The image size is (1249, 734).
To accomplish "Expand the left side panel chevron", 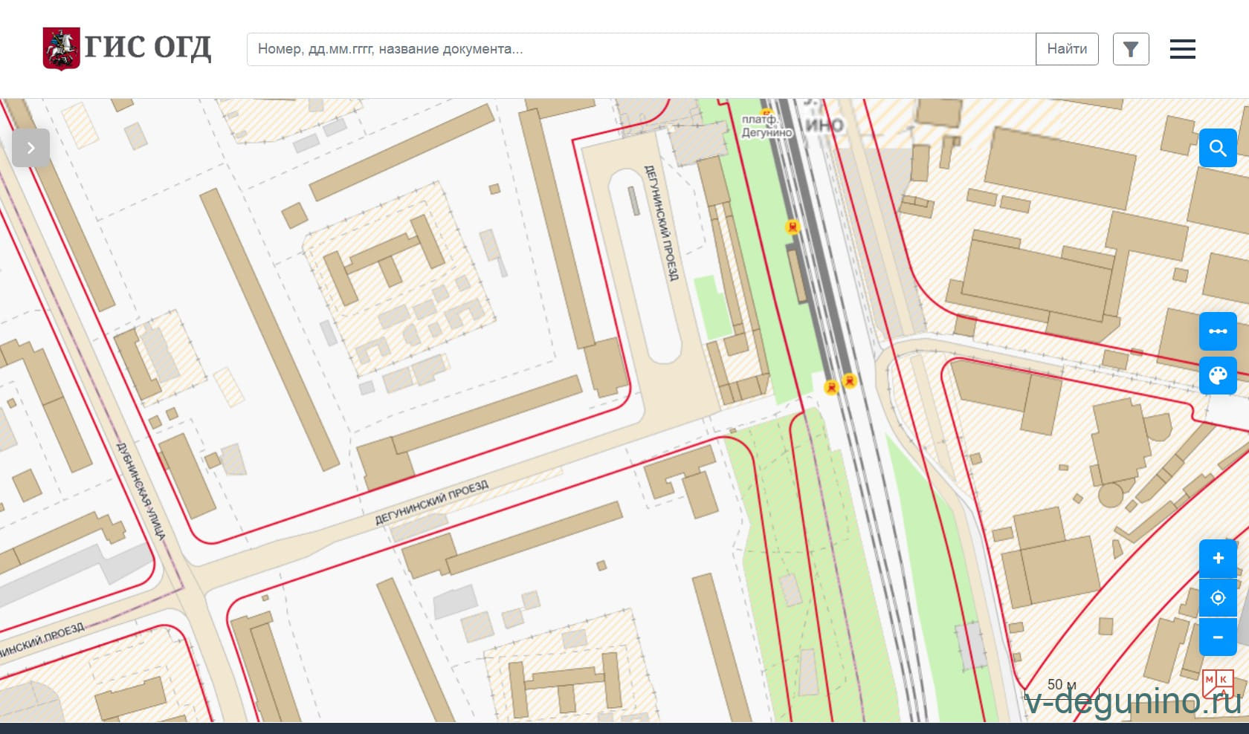I will point(30,148).
